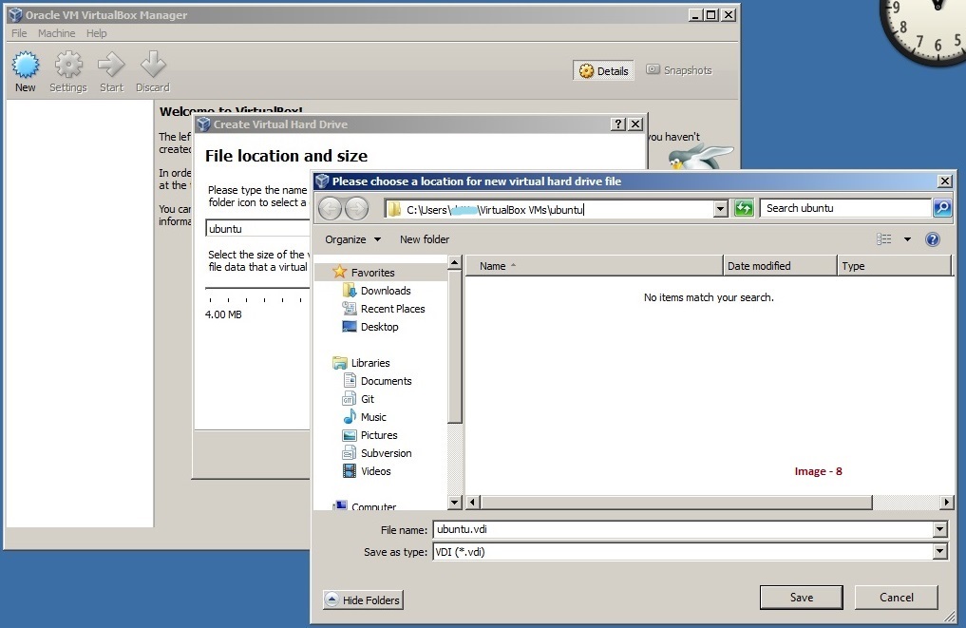Click the Desktop icon in sidebar

(x=350, y=327)
